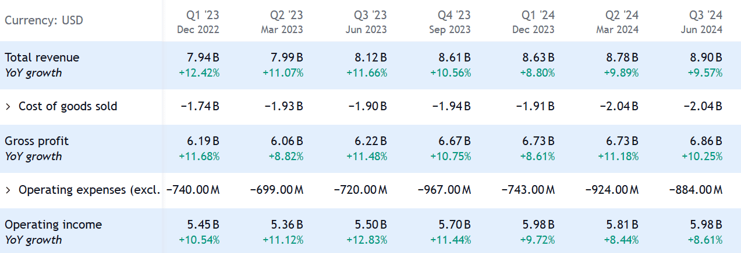Click the Currency: USD label

[x=44, y=21]
